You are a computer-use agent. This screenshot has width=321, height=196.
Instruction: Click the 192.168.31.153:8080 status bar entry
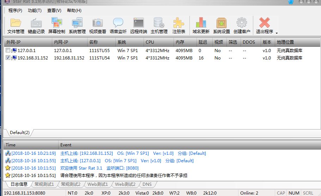point(25,193)
